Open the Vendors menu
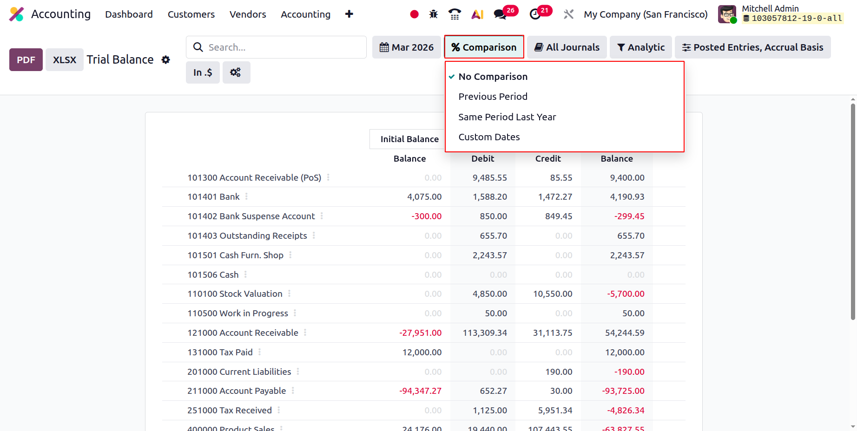This screenshot has width=857, height=431. coord(248,14)
